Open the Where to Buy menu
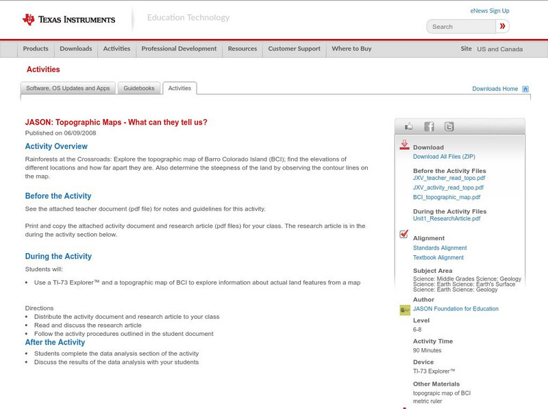 [x=351, y=49]
